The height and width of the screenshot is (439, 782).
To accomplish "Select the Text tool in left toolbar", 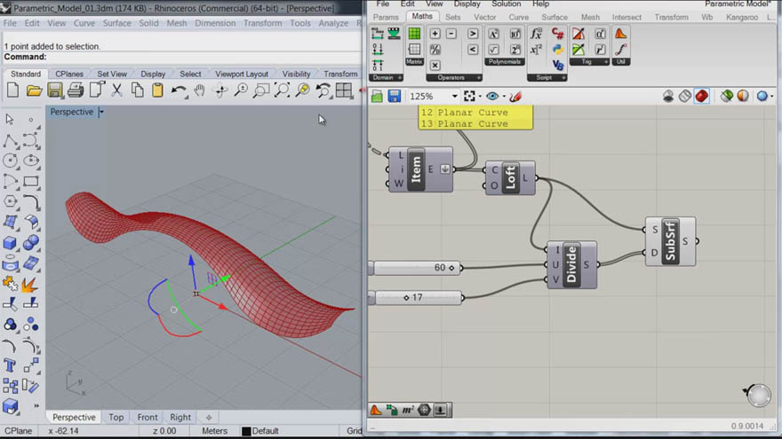I will coord(10,365).
